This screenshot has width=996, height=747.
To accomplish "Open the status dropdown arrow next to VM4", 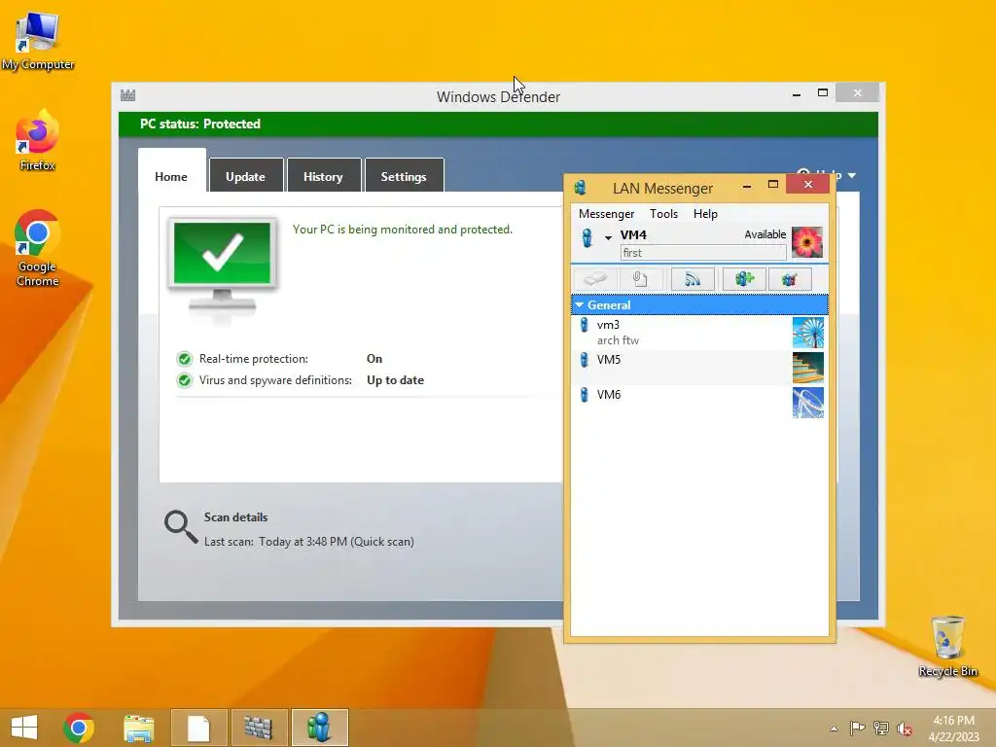I will click(608, 237).
